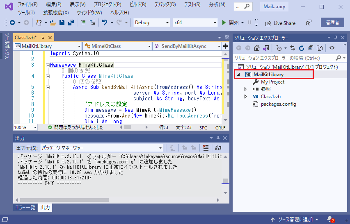Click the Collapse All icon in Solution Explorer
350x224 pixels.
tap(311, 48)
